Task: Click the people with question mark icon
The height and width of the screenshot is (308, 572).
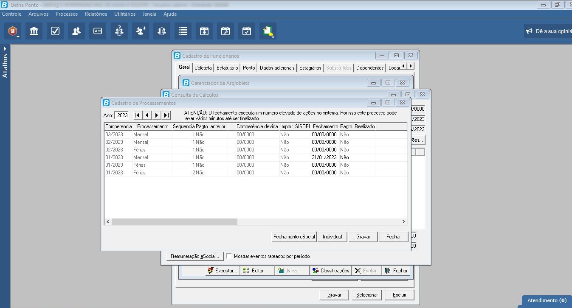Action: click(x=119, y=31)
